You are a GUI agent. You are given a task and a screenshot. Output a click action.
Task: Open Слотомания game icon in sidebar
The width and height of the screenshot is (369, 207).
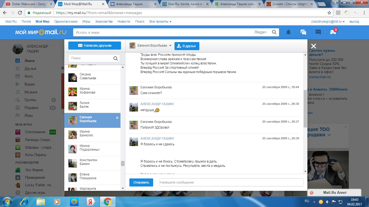[18, 132]
